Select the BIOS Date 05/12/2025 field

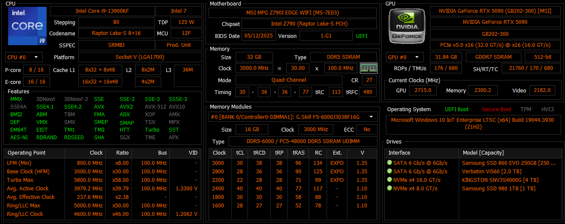click(259, 36)
